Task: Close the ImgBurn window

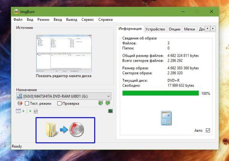Action: (x=211, y=11)
